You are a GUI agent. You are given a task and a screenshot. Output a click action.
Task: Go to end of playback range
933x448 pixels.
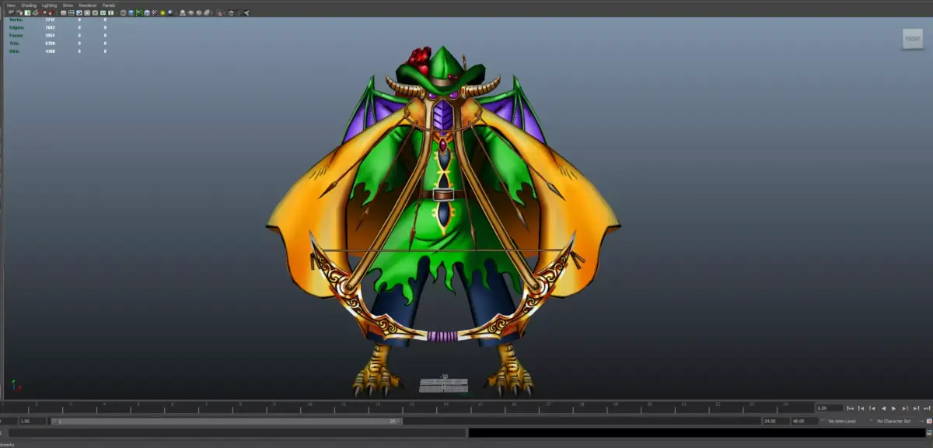pyautogui.click(x=927, y=408)
